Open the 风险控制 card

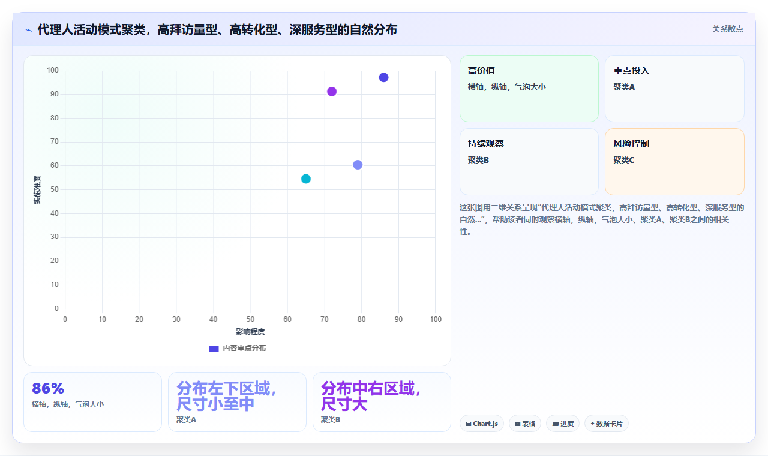pyautogui.click(x=674, y=162)
